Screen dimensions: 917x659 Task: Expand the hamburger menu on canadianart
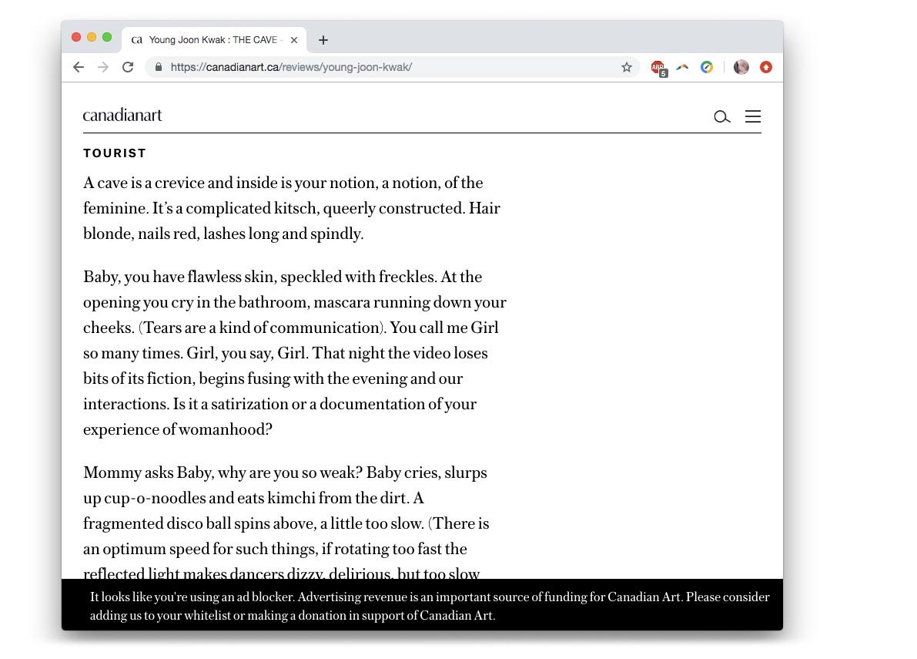point(753,116)
